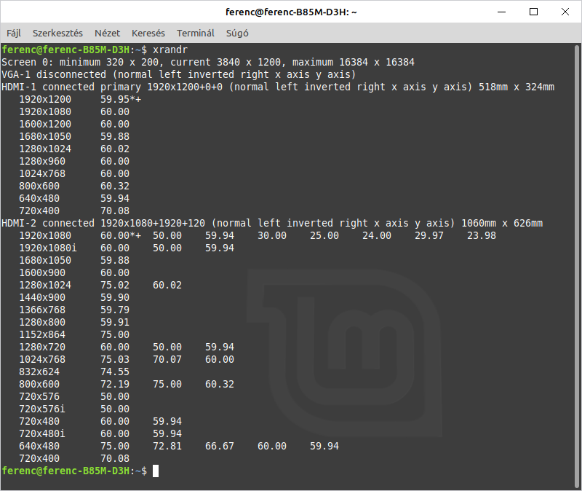This screenshot has width=582, height=491.
Task: Click the '1060mm x 626mm' dimension text
Action: [502, 223]
